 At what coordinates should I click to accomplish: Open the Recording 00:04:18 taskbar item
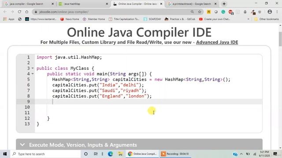(x=175, y=154)
